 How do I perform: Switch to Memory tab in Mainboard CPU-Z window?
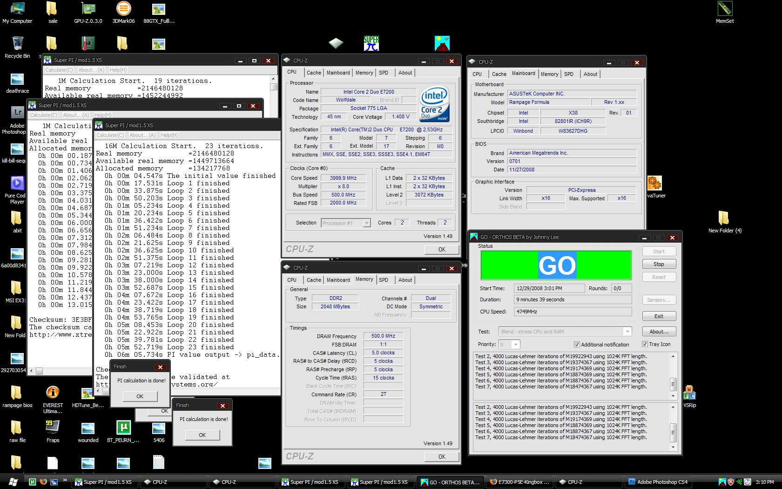549,74
